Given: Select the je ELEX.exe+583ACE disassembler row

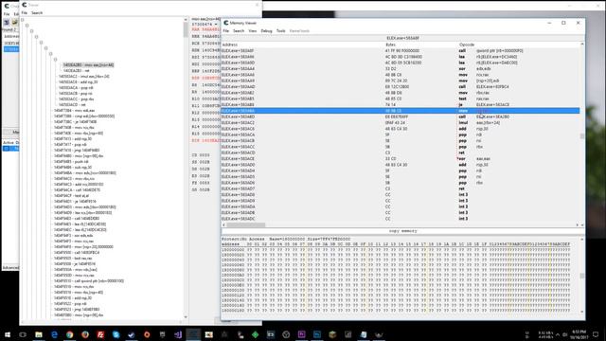Looking at the screenshot, I should click(x=400, y=105).
